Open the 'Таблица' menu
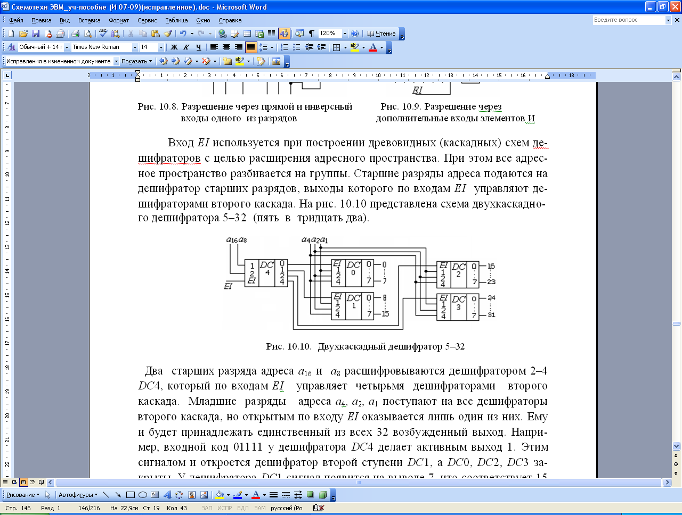The width and height of the screenshot is (682, 515). point(176,20)
